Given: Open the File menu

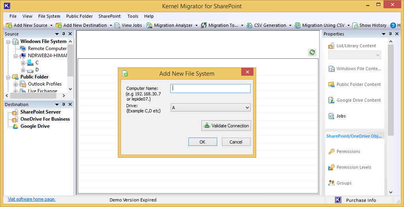Looking at the screenshot, I should click(x=13, y=16).
